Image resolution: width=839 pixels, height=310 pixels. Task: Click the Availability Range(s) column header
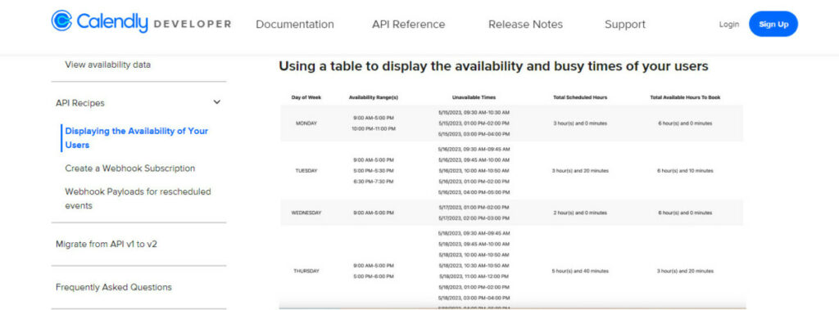tap(374, 98)
